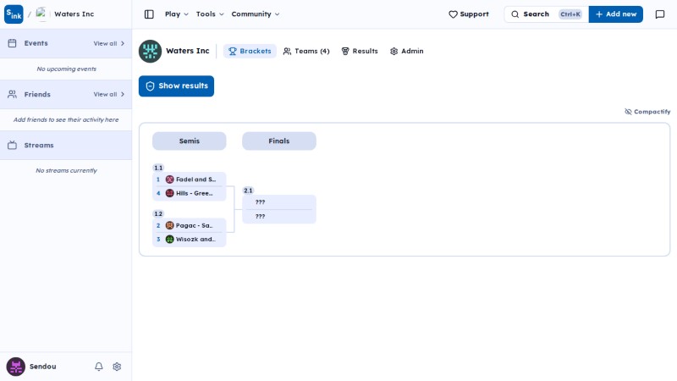Open the settings gear icon
Image resolution: width=677 pixels, height=381 pixels.
[117, 367]
